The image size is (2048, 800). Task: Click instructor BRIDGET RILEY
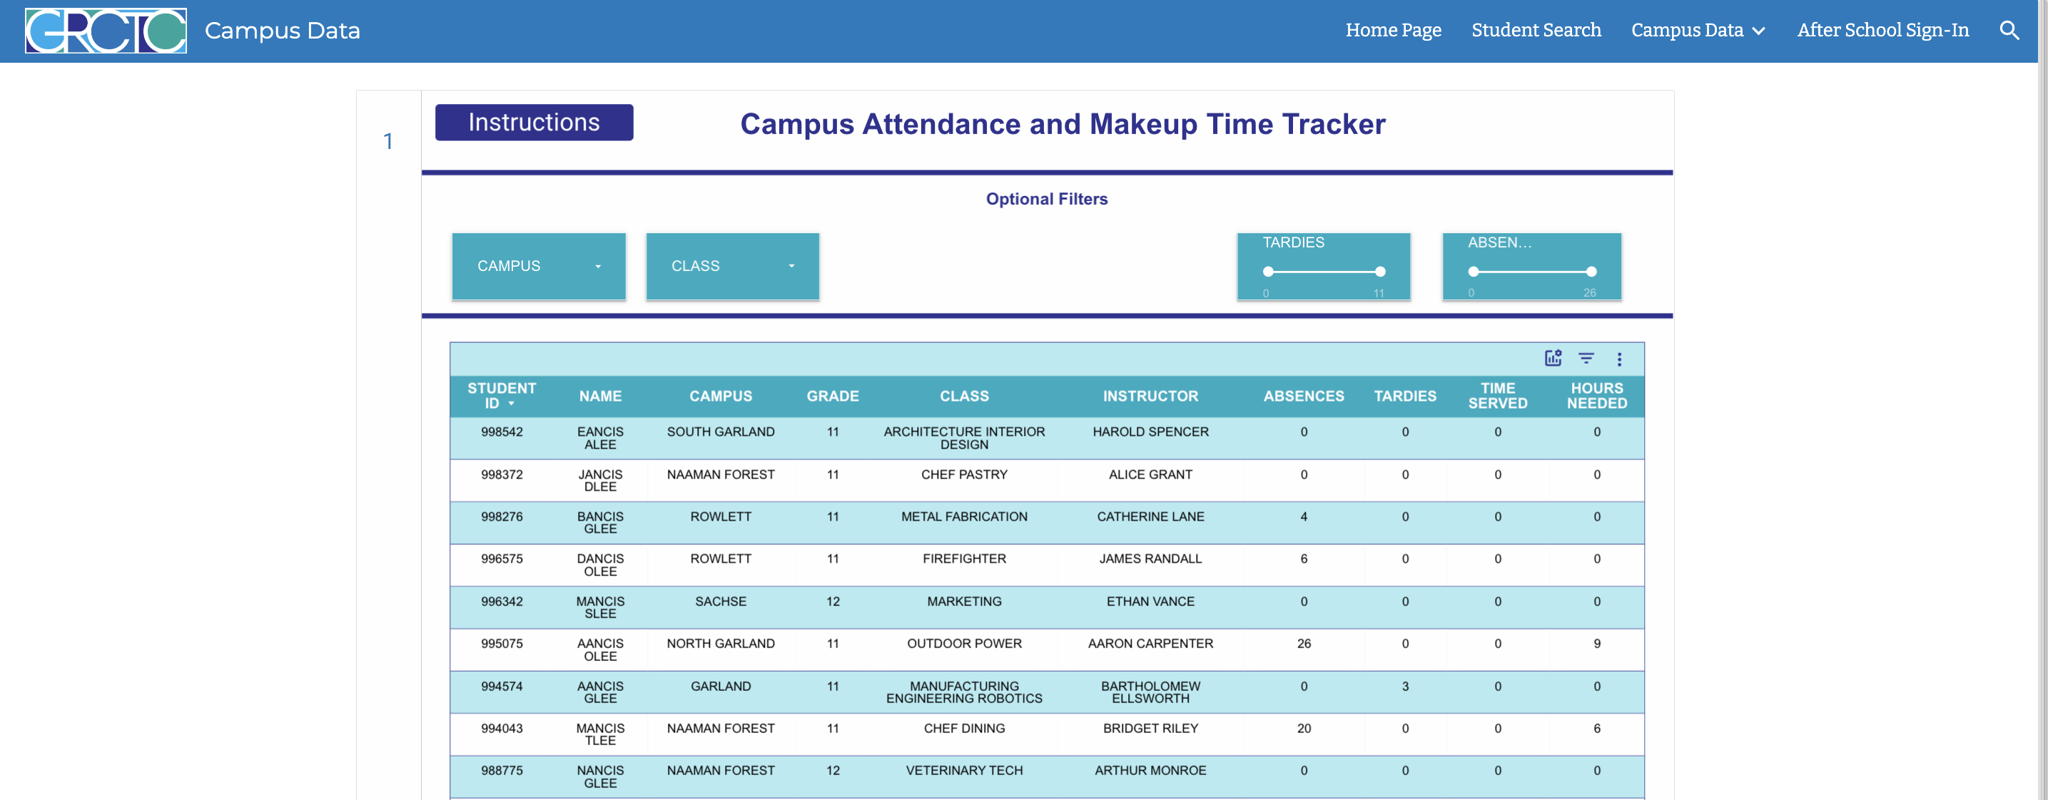[x=1150, y=729]
